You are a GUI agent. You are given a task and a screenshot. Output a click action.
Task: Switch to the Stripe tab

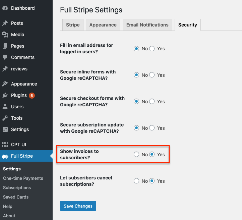pyautogui.click(x=73, y=25)
